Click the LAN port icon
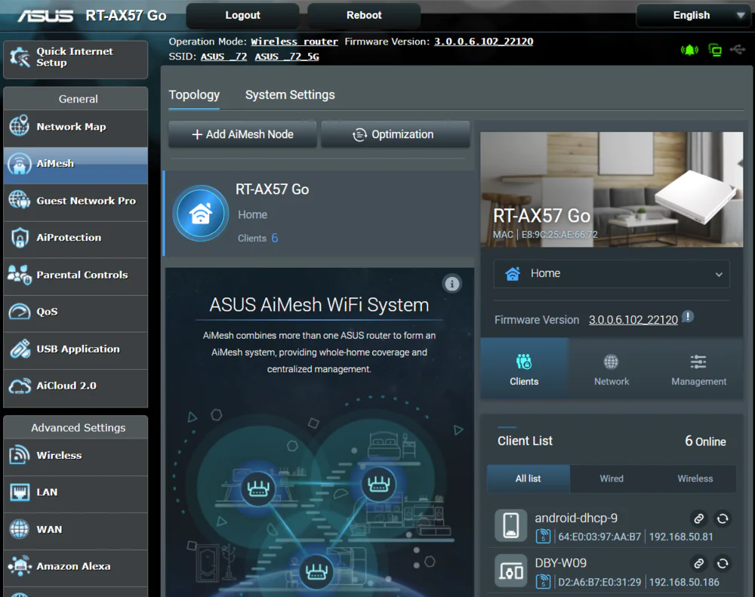 point(20,492)
